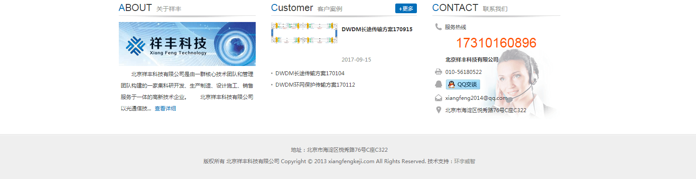Click the map pin address icon
The height and width of the screenshot is (179, 696).
[x=438, y=110]
